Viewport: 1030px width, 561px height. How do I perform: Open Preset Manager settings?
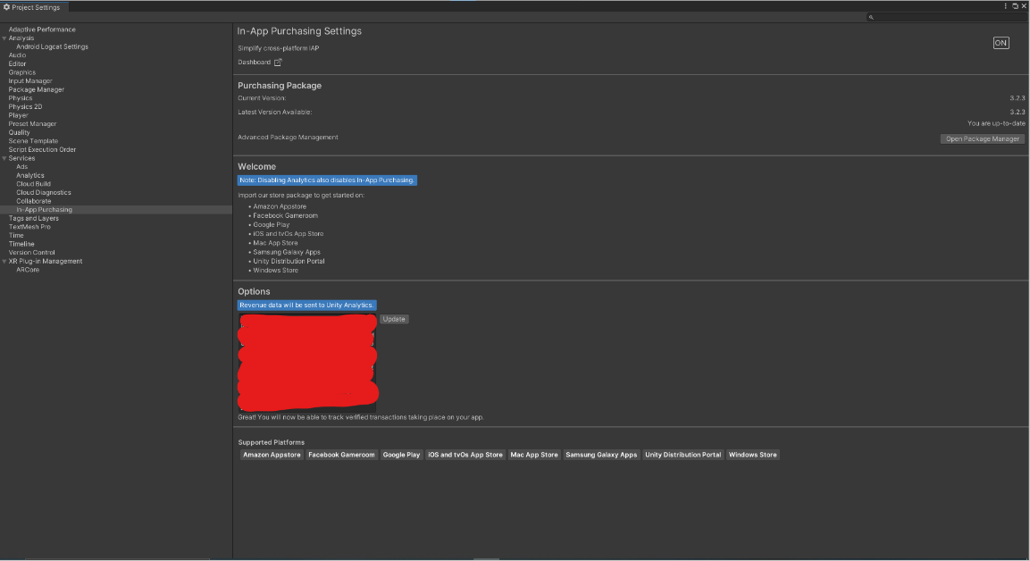[x=32, y=123]
